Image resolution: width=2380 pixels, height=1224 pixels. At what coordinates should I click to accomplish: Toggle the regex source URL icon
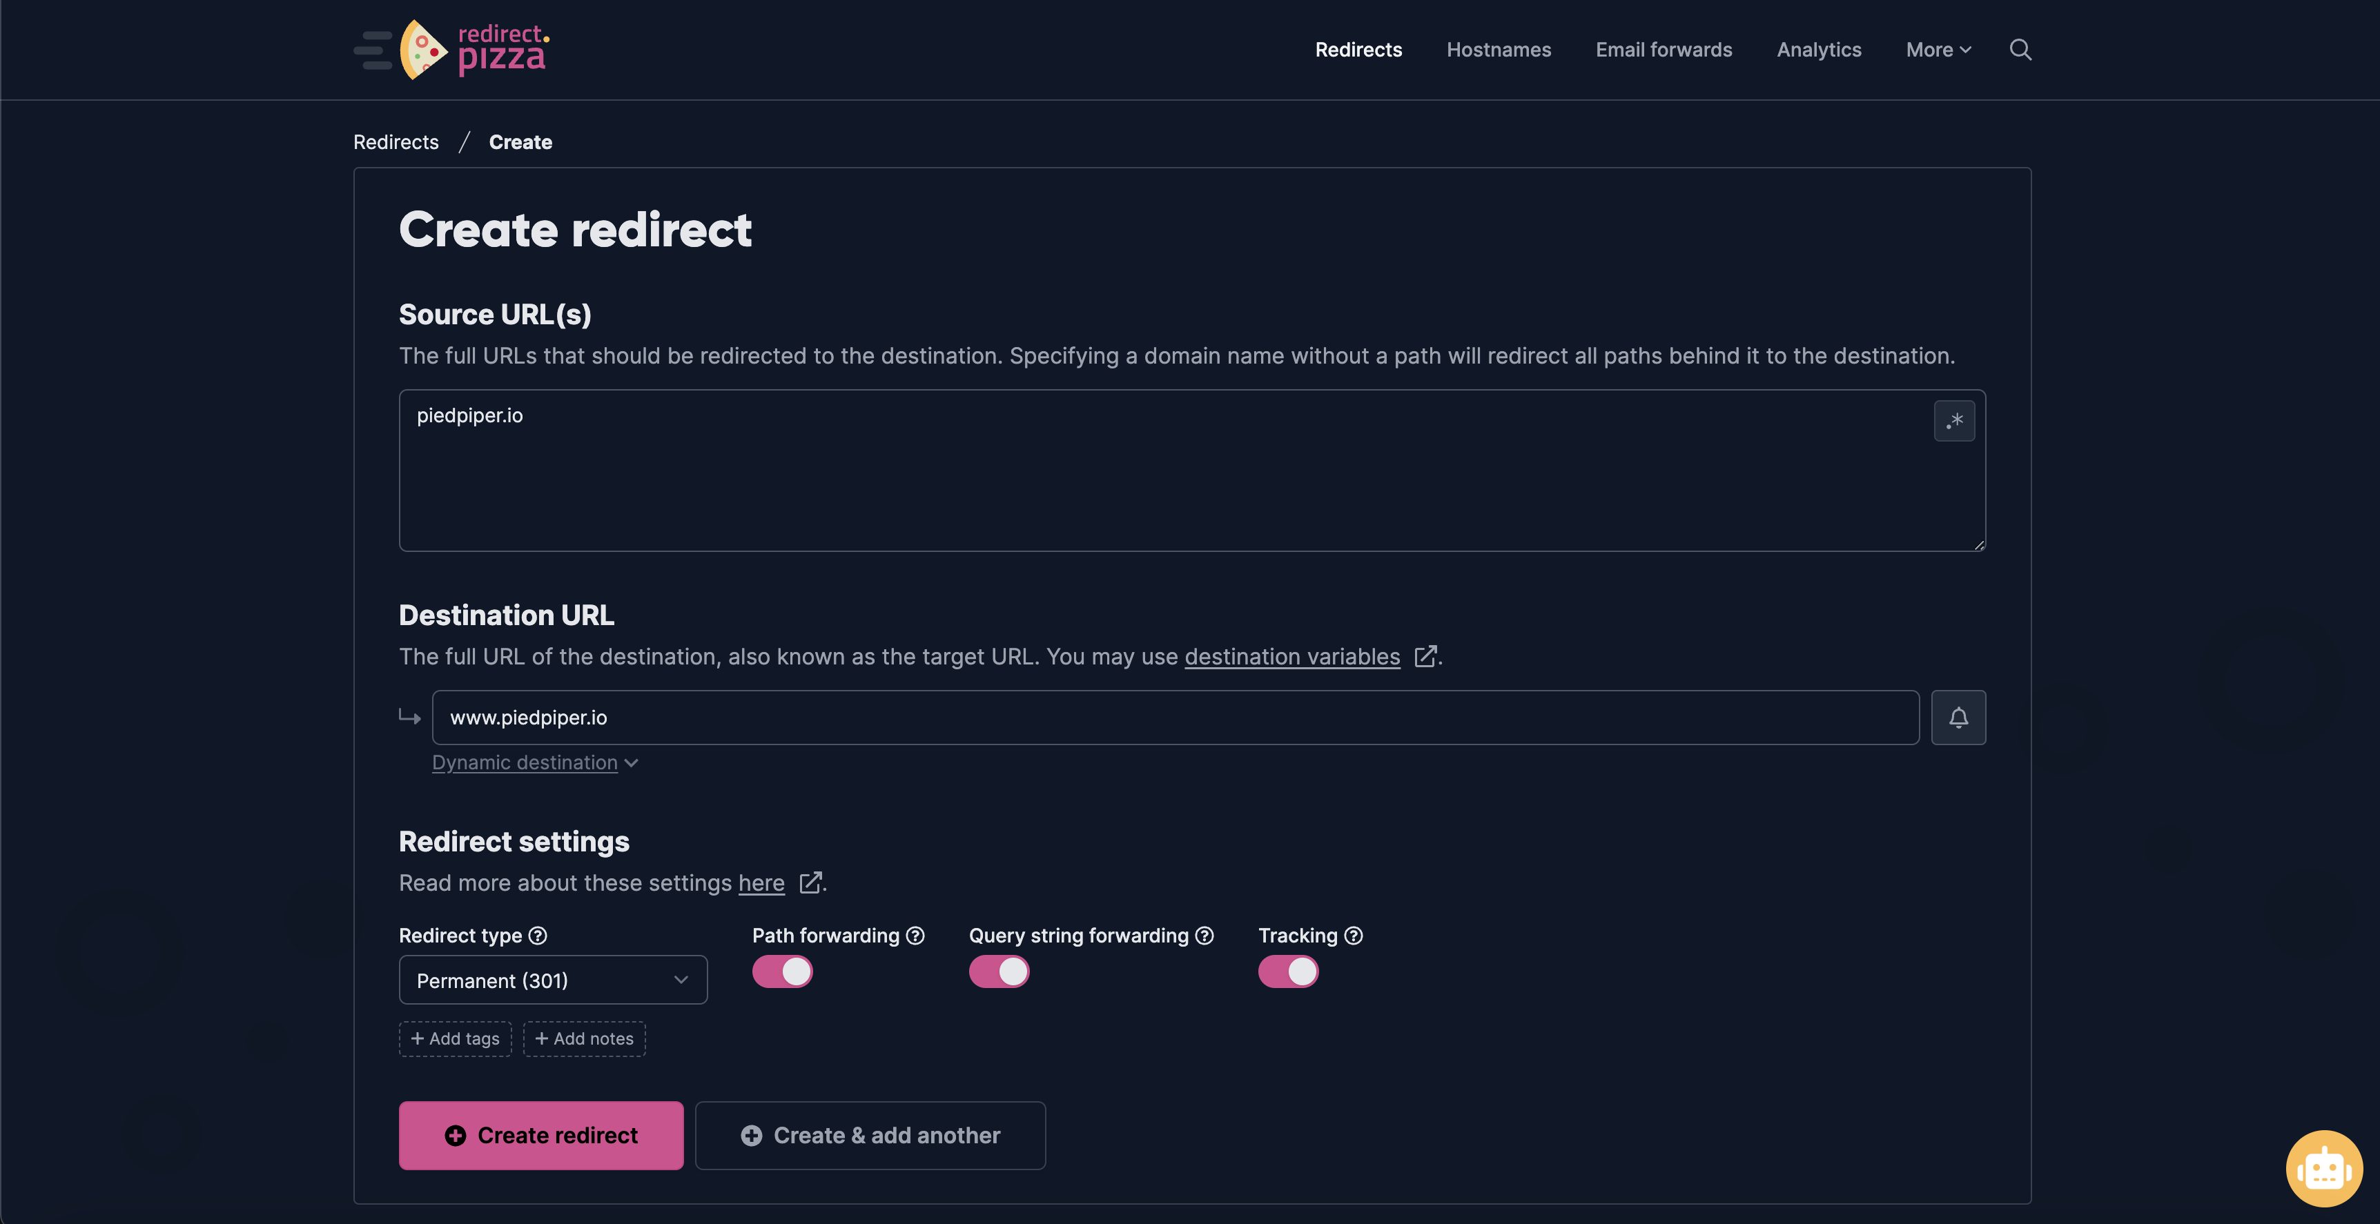(x=1954, y=420)
